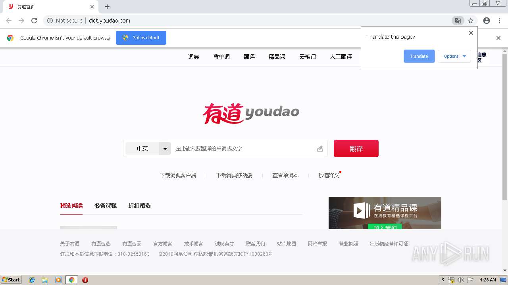508x285 pixels.
Task: Click the 诚聘英才 footer link
Action: pyautogui.click(x=225, y=243)
